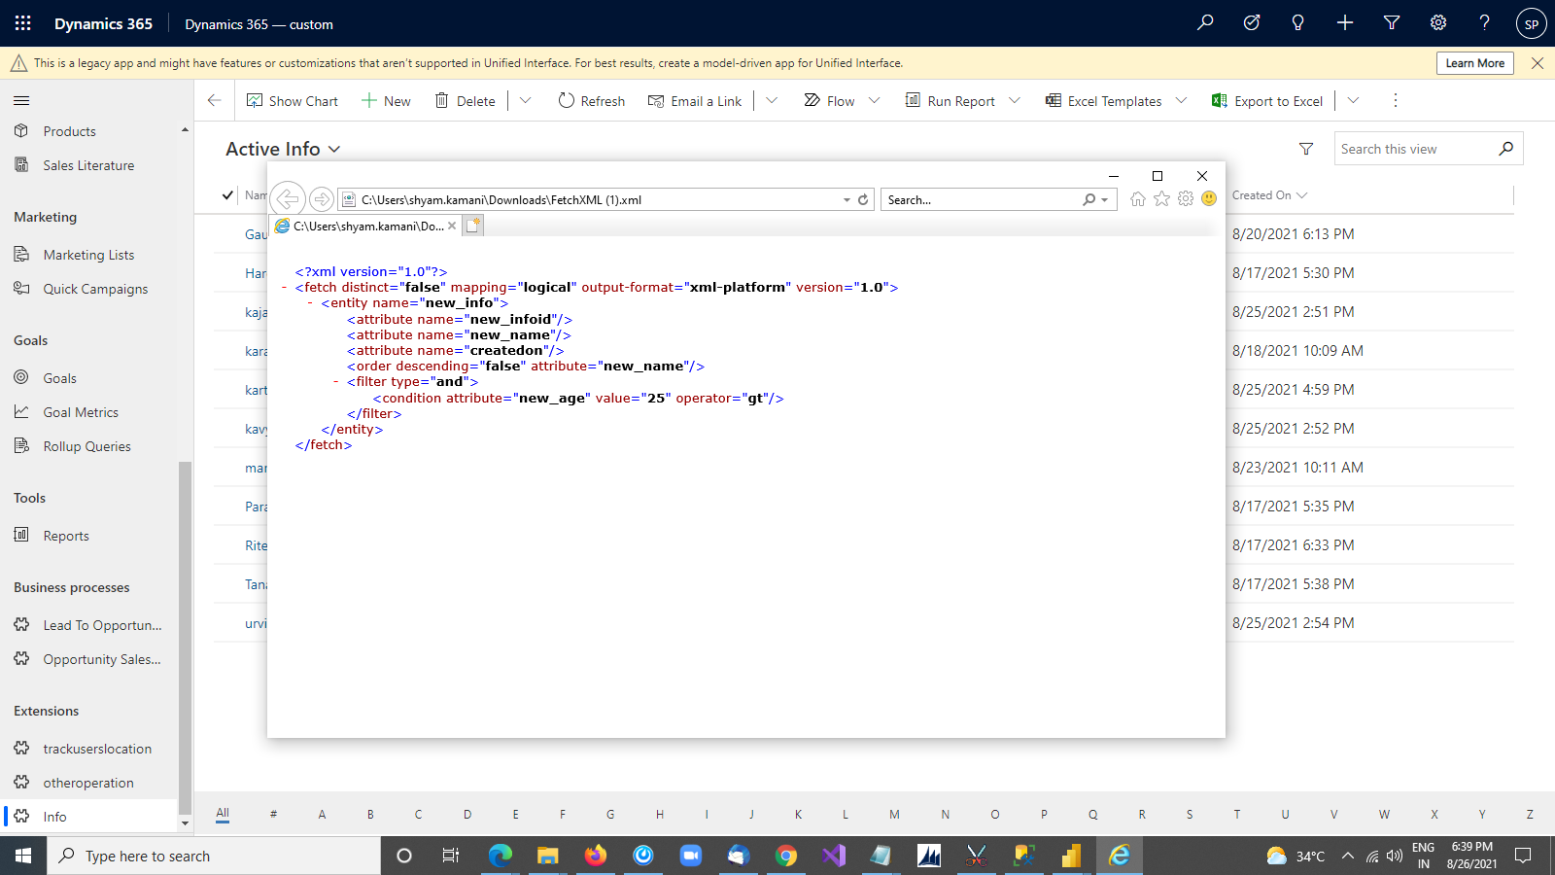This screenshot has width=1555, height=875.
Task: Click the Learn More button
Action: 1474,62
